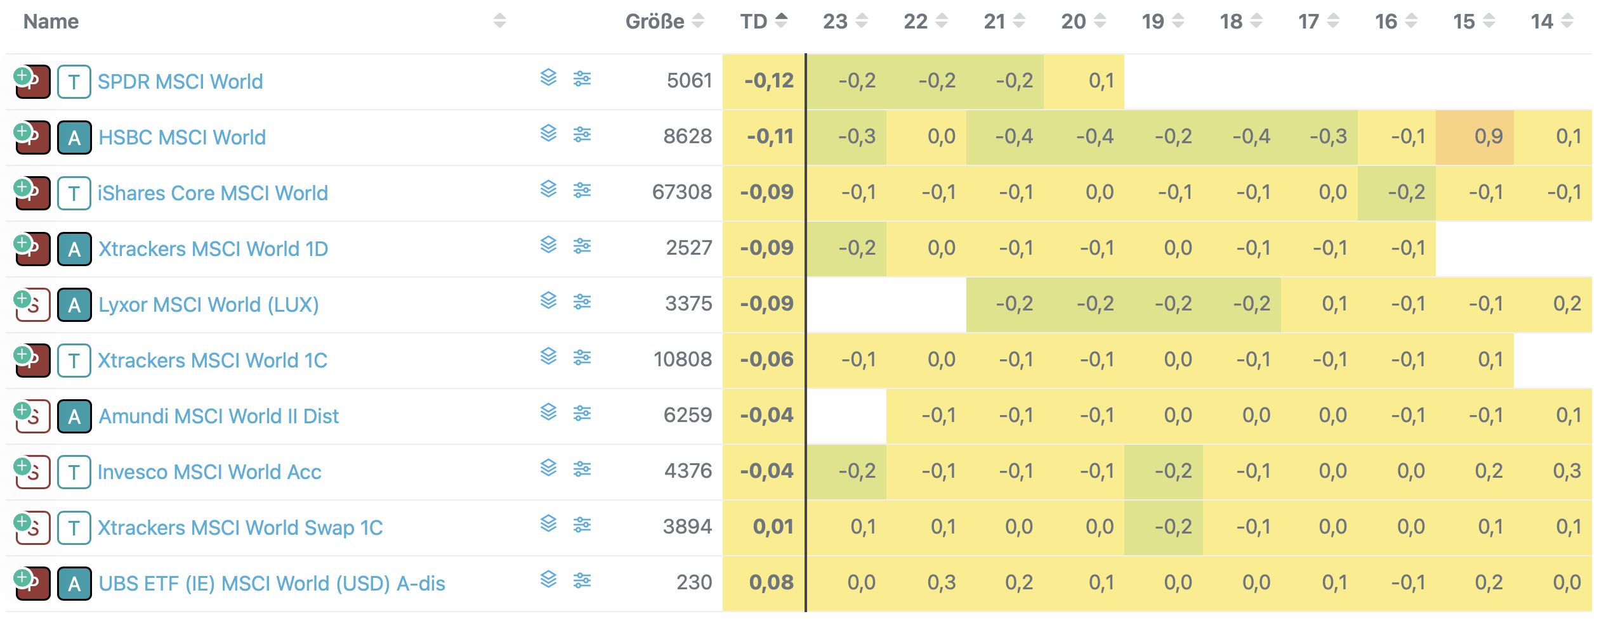Add Amundi MSCI World II Dist via plus icon
This screenshot has width=1604, height=621.
(22, 411)
